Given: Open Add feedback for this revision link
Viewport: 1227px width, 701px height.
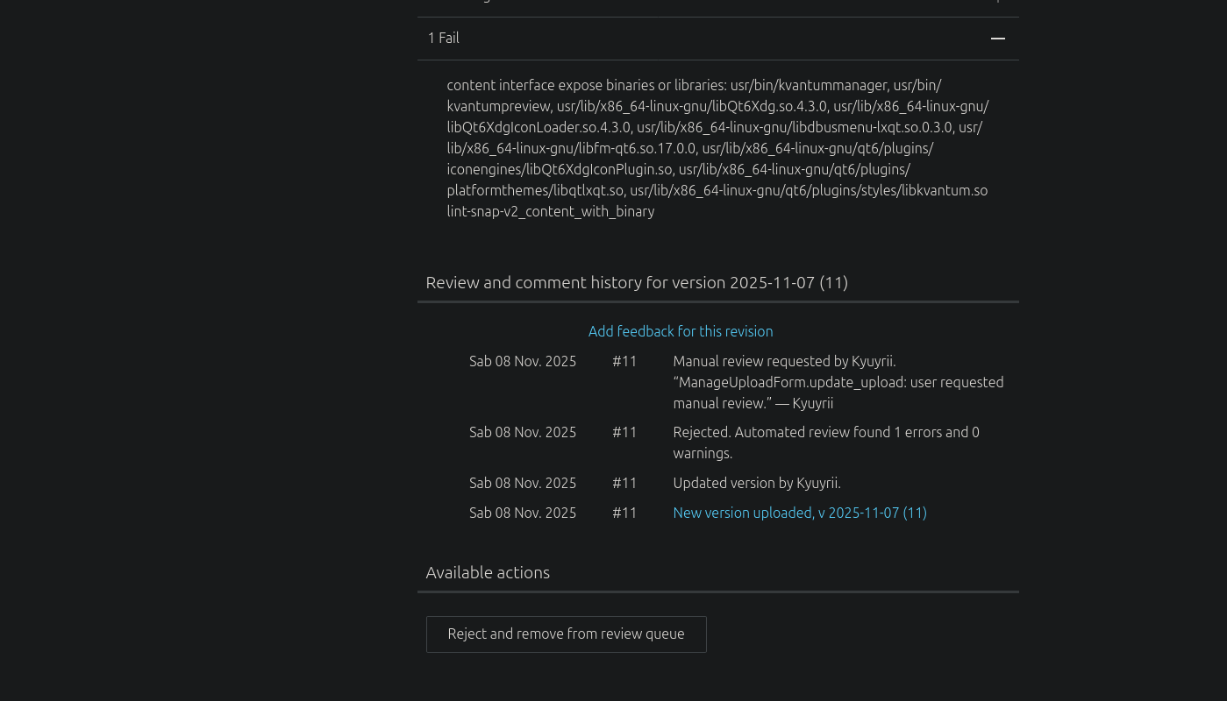Looking at the screenshot, I should 680,331.
